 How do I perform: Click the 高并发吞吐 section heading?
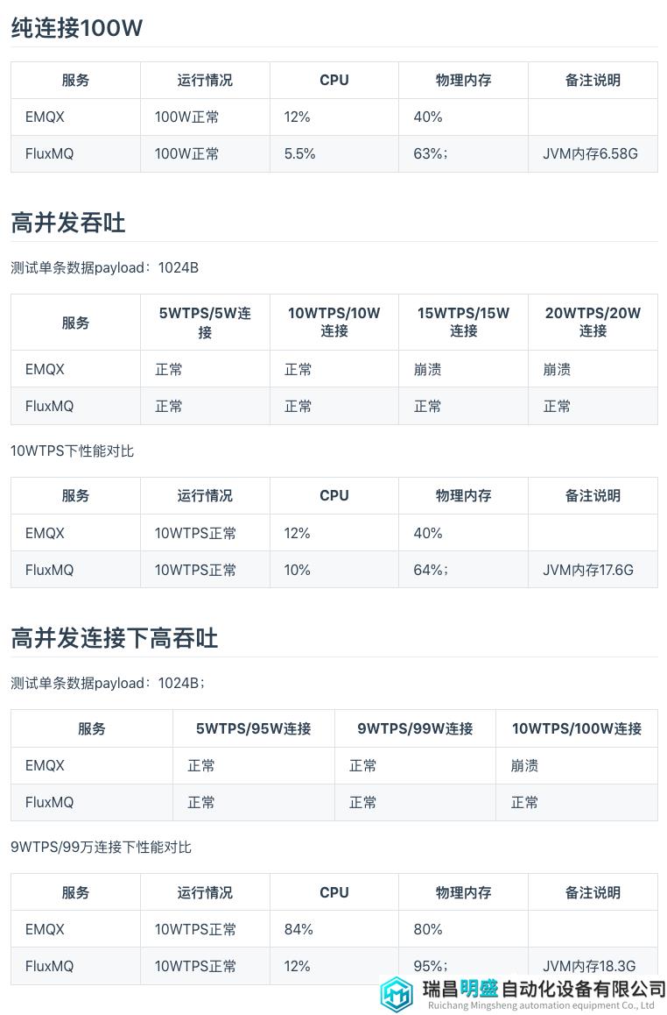(68, 223)
